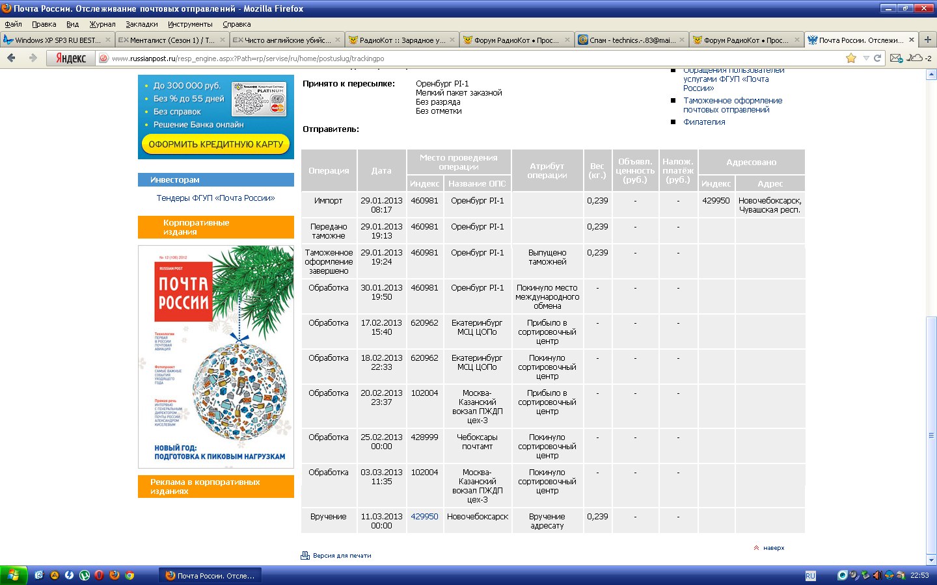
Task: Launch Opera from the quick launch bar
Action: click(99, 575)
